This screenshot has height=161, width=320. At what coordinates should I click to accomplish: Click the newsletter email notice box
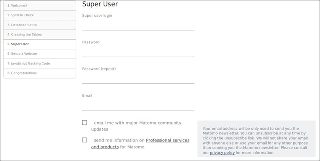pyautogui.click(x=256, y=139)
